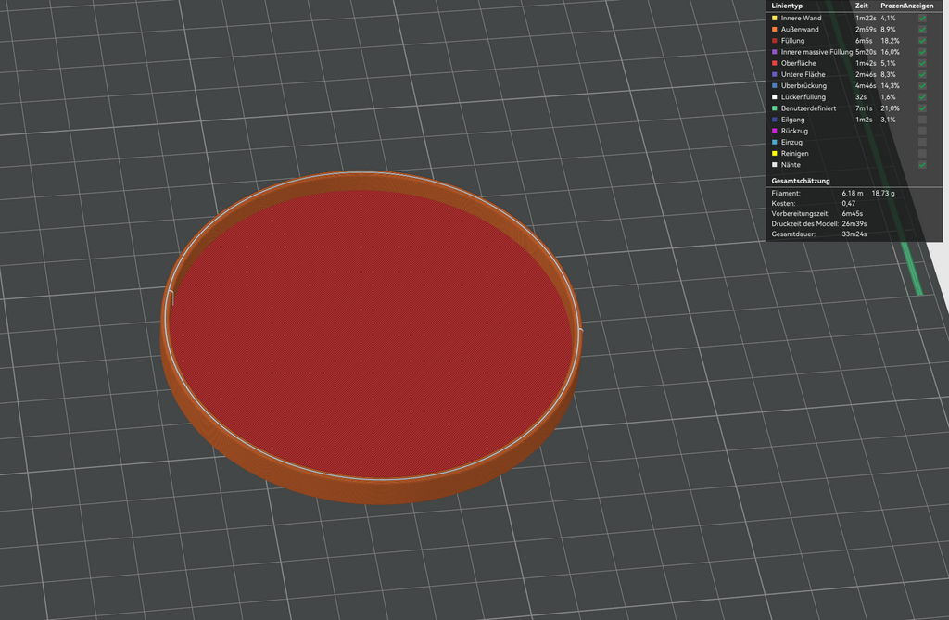Image resolution: width=949 pixels, height=620 pixels.
Task: Select the Füllung legend label
Action: pyautogui.click(x=793, y=41)
